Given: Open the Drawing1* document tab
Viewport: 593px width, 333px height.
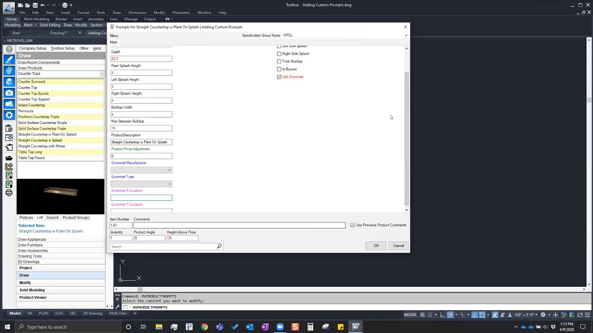Looking at the screenshot, I should [x=59, y=33].
